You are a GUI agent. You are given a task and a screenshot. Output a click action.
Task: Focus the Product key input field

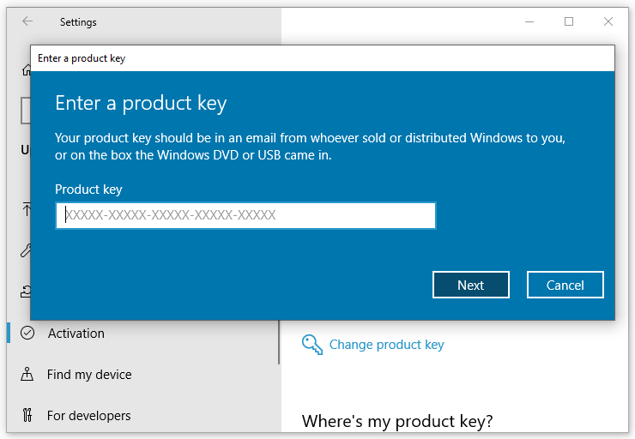point(245,215)
